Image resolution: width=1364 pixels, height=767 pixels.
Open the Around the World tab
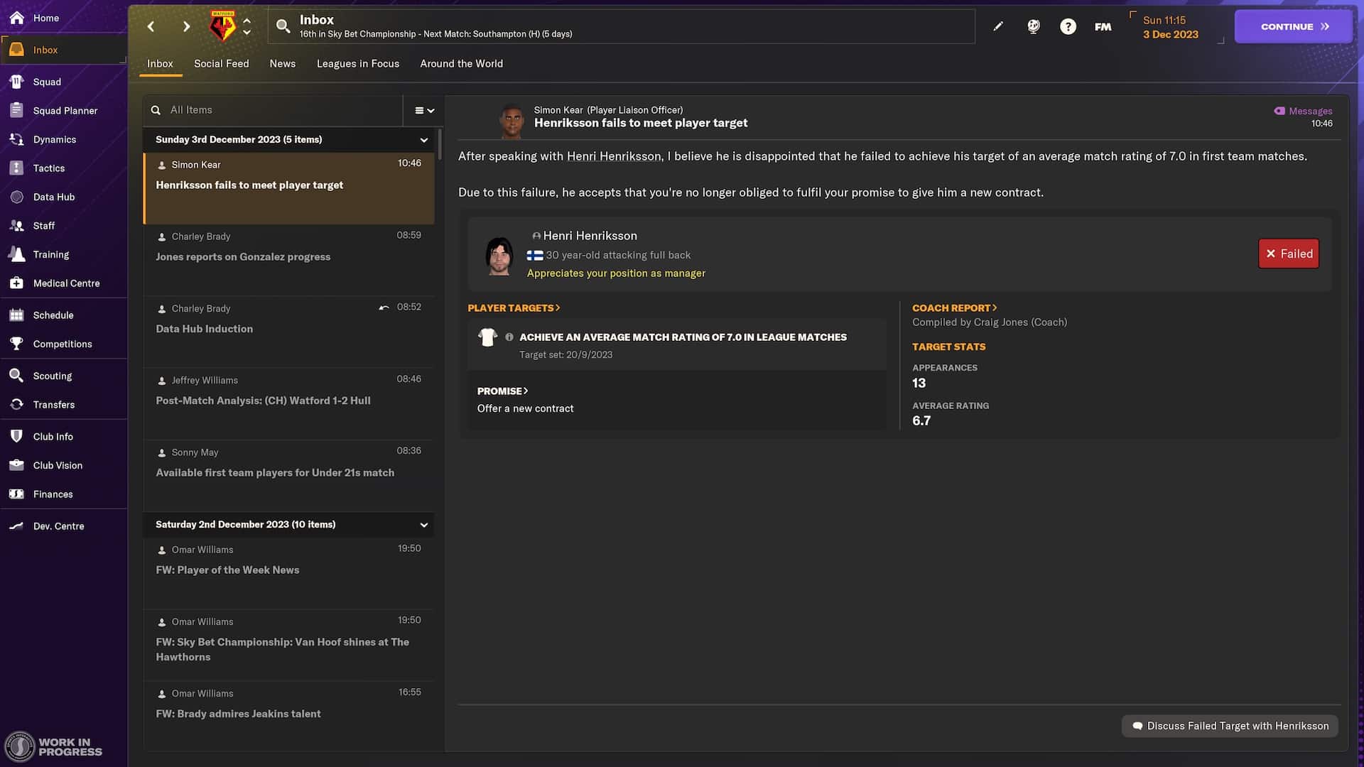(461, 63)
